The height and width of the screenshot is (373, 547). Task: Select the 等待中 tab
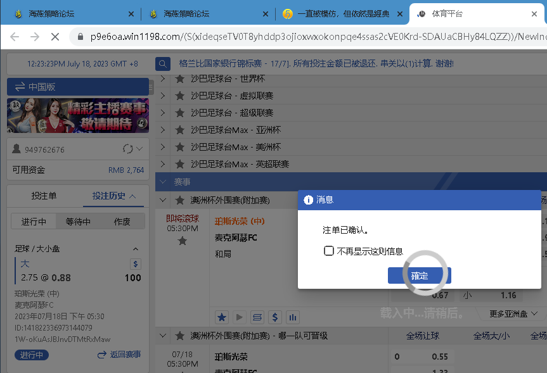(78, 222)
